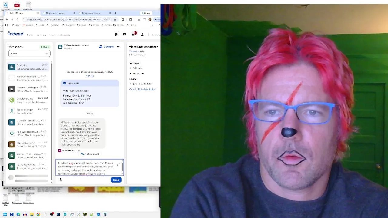Expand the message draft box to full size
The image size is (388, 218).
pyautogui.click(x=118, y=164)
